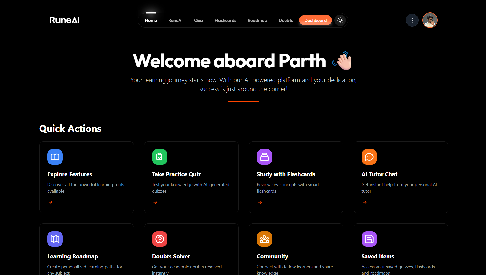Screen dimensions: 486x275
Task: Follow the arrow under AI Tutor Chat
Action: (365, 202)
